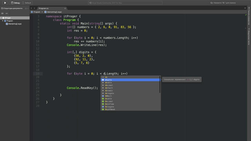Click the class icon beside 'DBNull'
Image resolution: width=251 pixels, height=141 pixels.
[103, 96]
